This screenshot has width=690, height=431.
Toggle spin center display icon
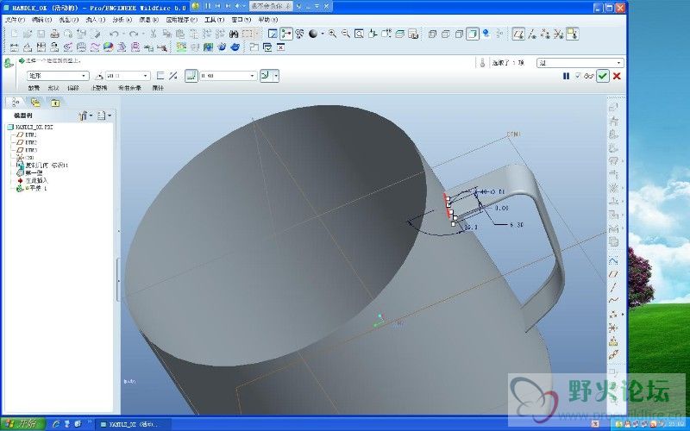point(286,34)
